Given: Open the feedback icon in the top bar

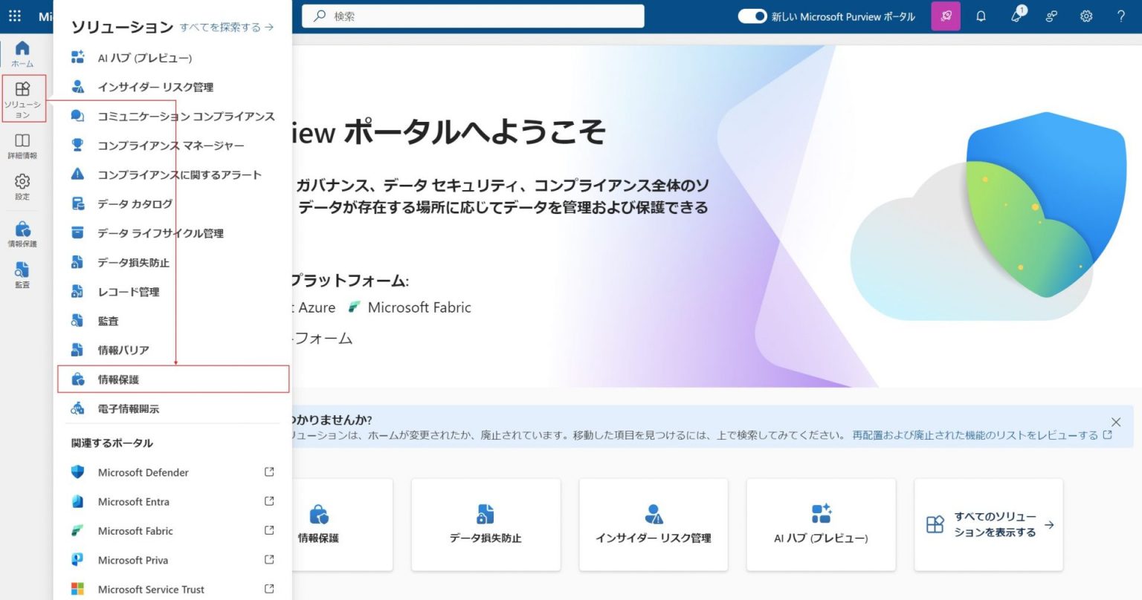Looking at the screenshot, I should coord(1051,16).
